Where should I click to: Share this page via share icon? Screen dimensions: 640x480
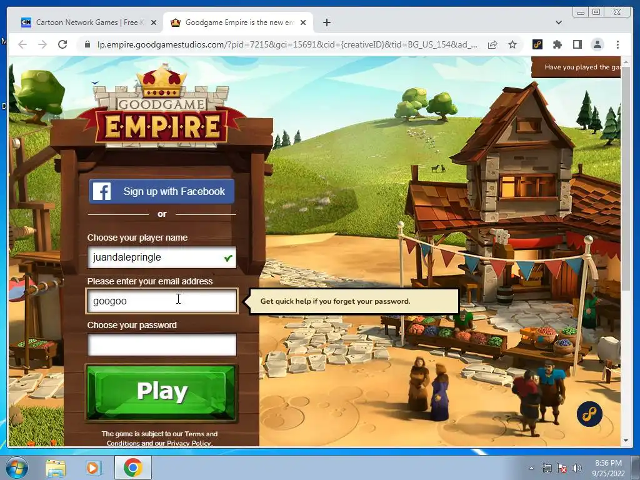(x=492, y=44)
